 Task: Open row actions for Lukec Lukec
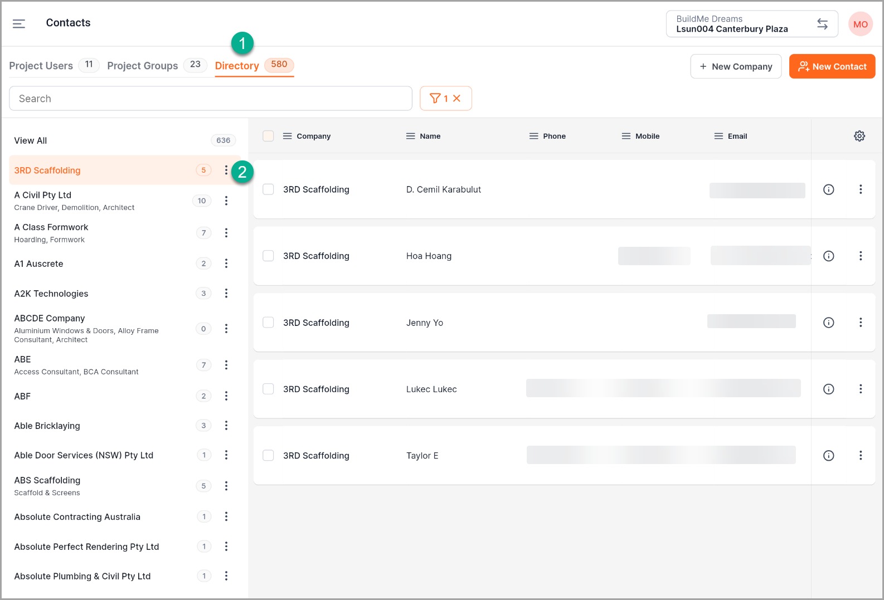[861, 389]
